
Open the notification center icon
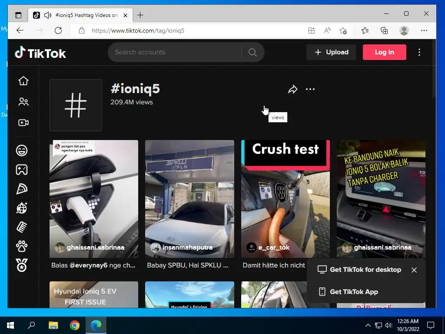[431, 325]
